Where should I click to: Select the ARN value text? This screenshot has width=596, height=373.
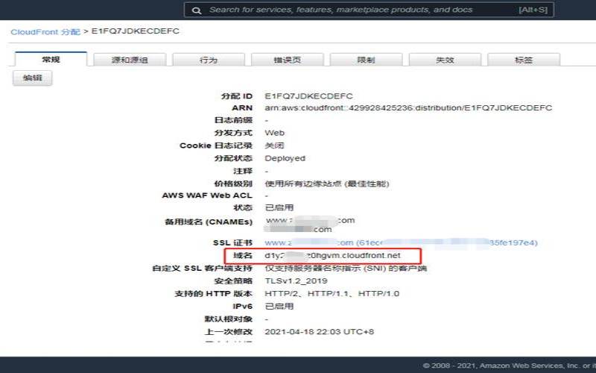tap(408, 107)
